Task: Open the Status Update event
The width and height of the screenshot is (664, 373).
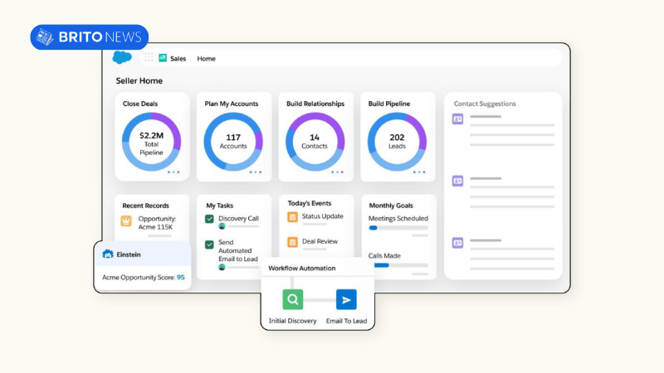Action: point(322,216)
